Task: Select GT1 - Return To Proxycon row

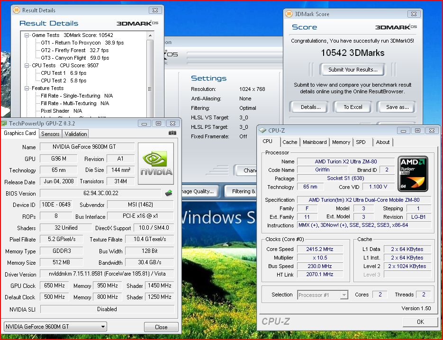Action: pos(82,43)
